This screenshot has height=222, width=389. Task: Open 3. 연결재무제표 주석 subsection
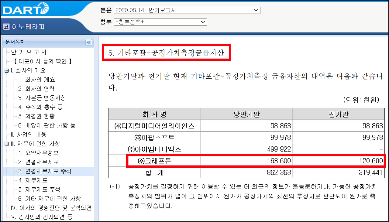[x=44, y=171]
